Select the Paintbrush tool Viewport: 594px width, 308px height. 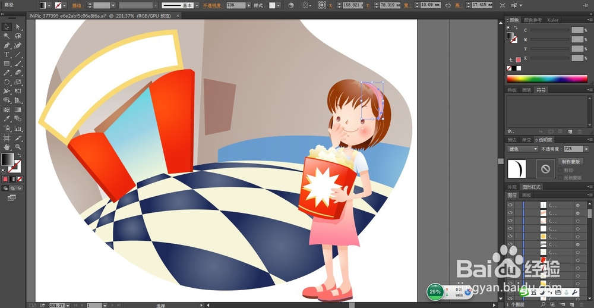tap(18, 64)
